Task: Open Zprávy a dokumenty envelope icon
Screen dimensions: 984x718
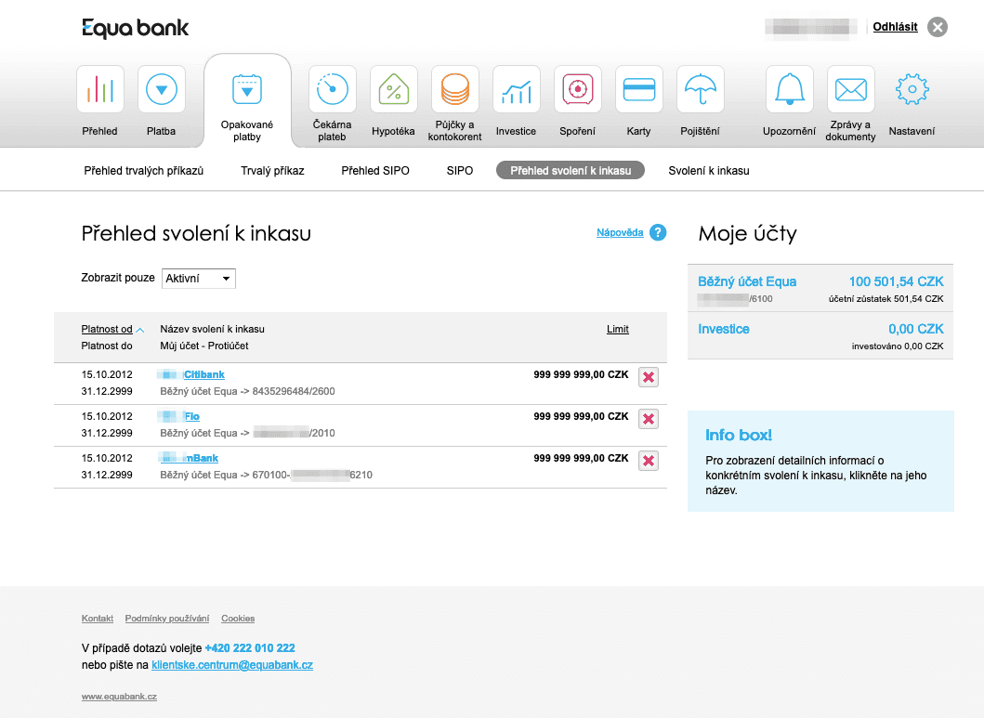Action: pos(851,89)
